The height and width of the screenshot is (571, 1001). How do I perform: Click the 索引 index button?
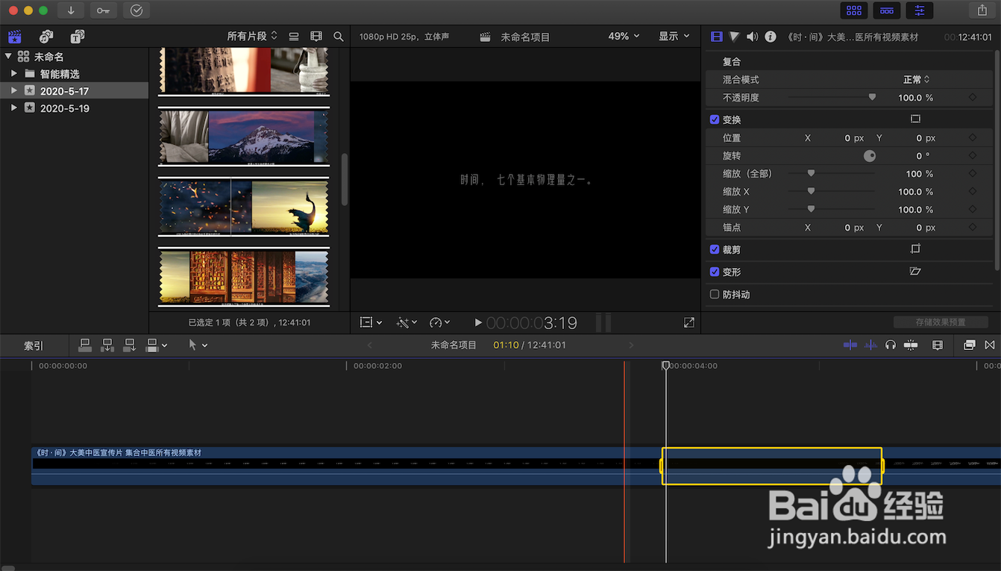pos(34,346)
